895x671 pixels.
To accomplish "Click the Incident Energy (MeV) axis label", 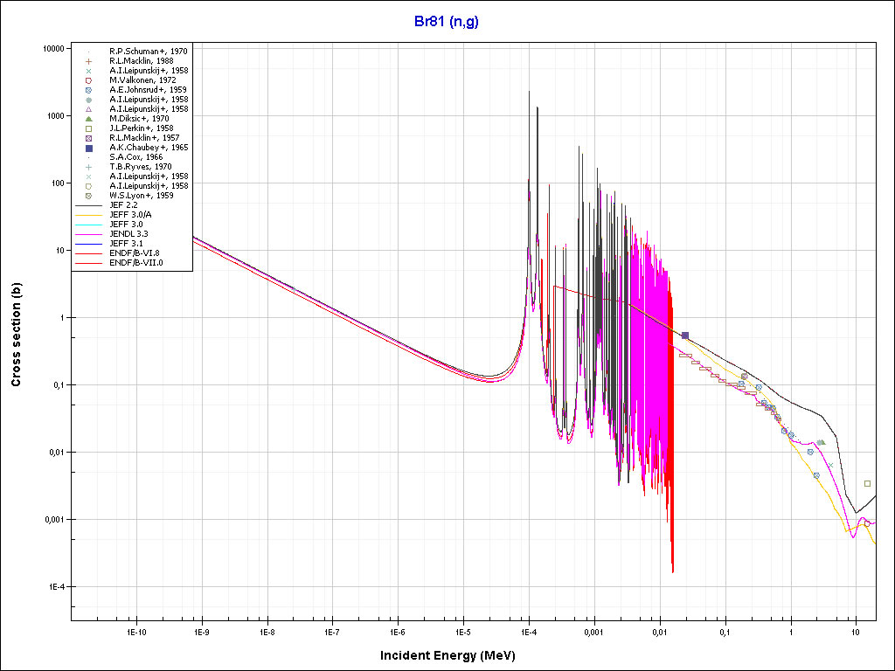I will pyautogui.click(x=447, y=654).
